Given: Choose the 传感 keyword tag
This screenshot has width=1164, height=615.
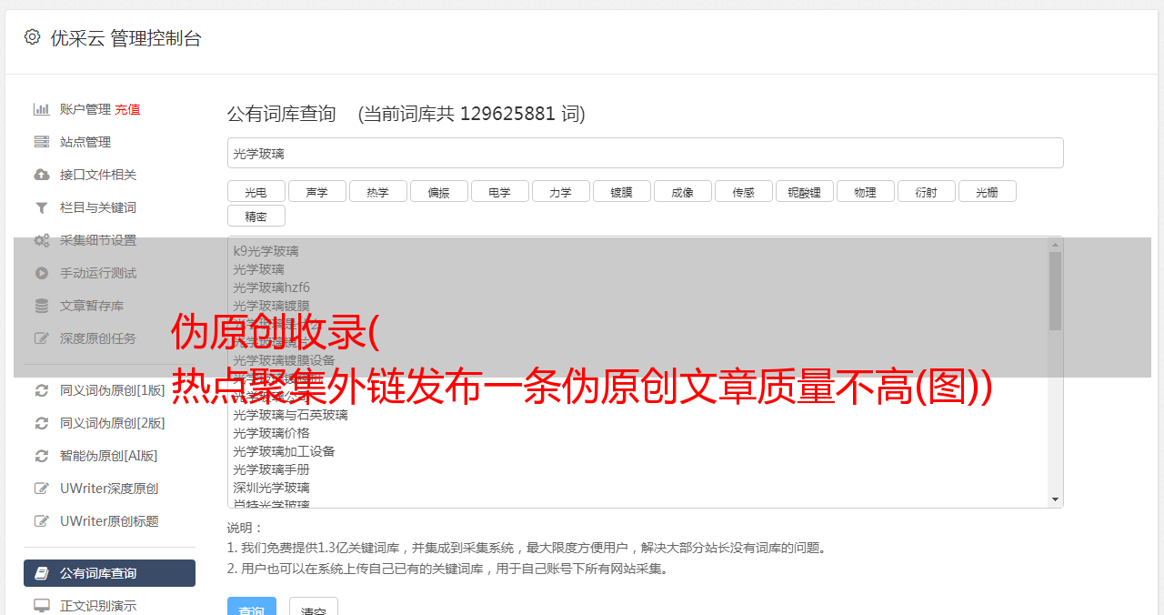Looking at the screenshot, I should (744, 192).
